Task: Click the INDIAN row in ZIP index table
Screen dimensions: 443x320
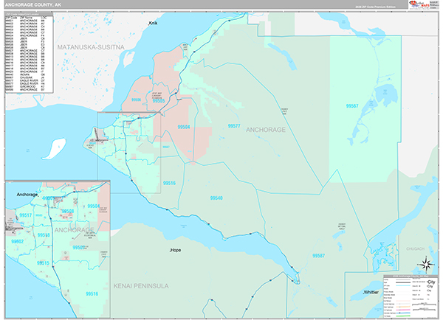Action: point(25,74)
